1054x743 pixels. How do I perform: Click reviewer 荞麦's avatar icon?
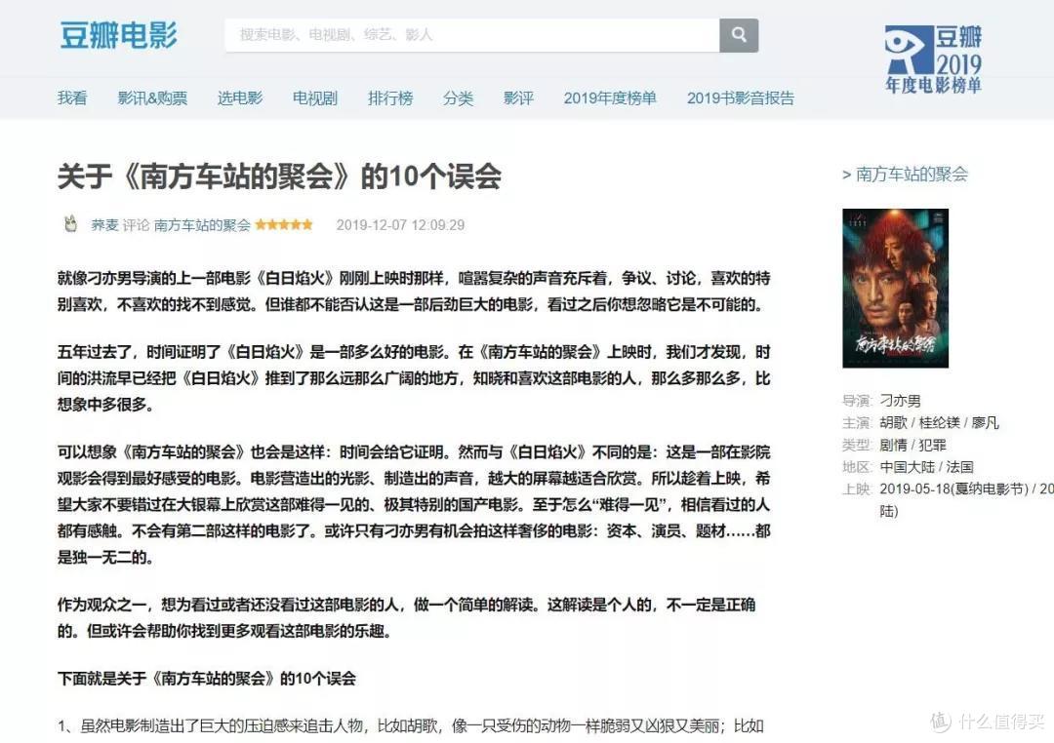[x=70, y=223]
